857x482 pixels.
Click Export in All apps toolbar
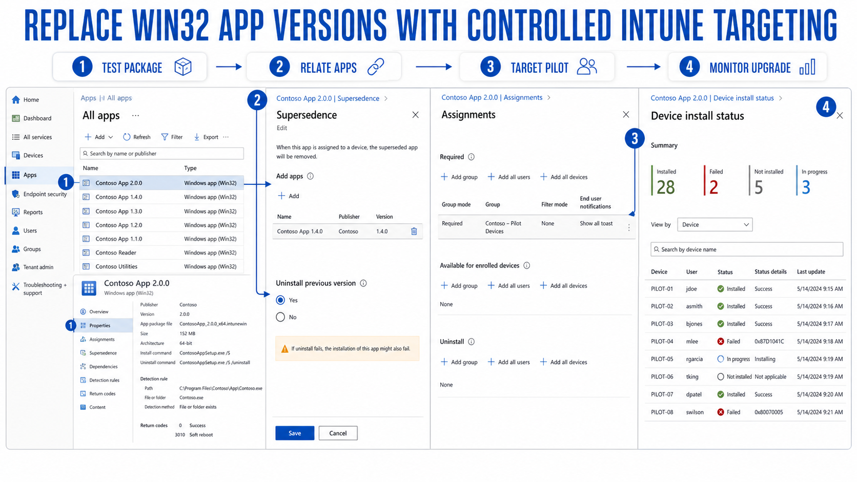tap(206, 137)
